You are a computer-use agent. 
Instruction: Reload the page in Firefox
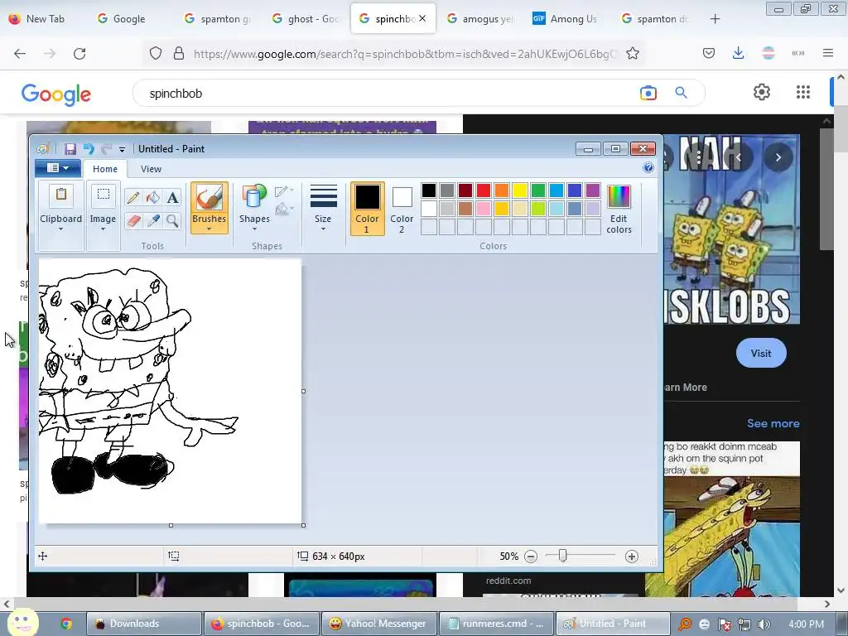click(79, 54)
